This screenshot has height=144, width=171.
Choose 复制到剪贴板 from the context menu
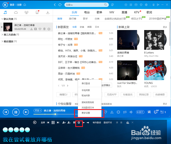click(88, 102)
